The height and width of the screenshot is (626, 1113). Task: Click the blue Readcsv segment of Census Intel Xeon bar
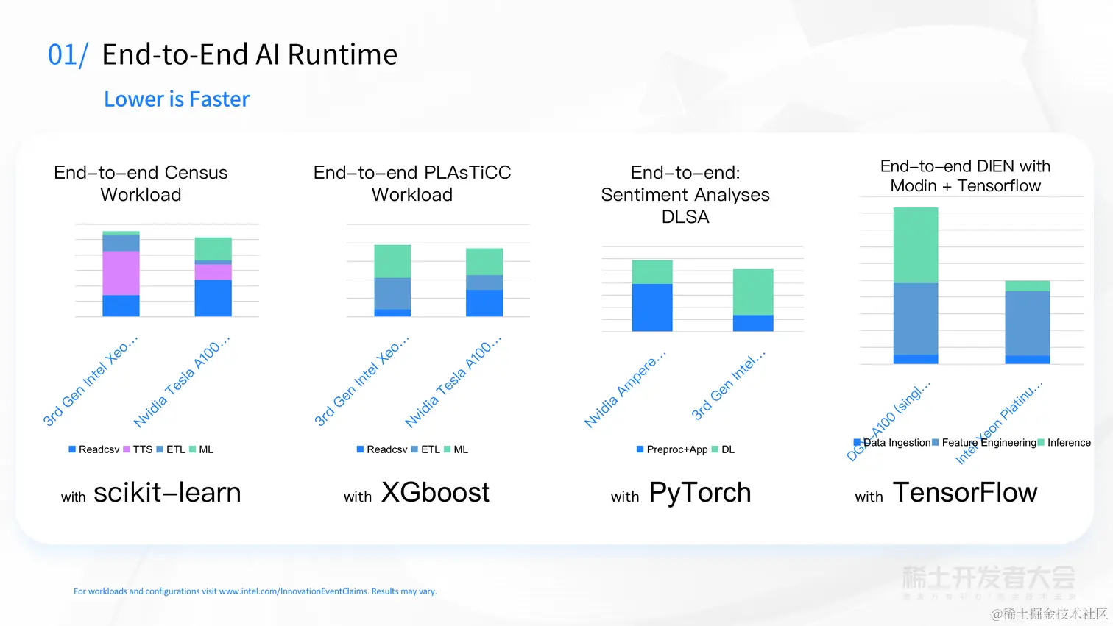pos(121,306)
